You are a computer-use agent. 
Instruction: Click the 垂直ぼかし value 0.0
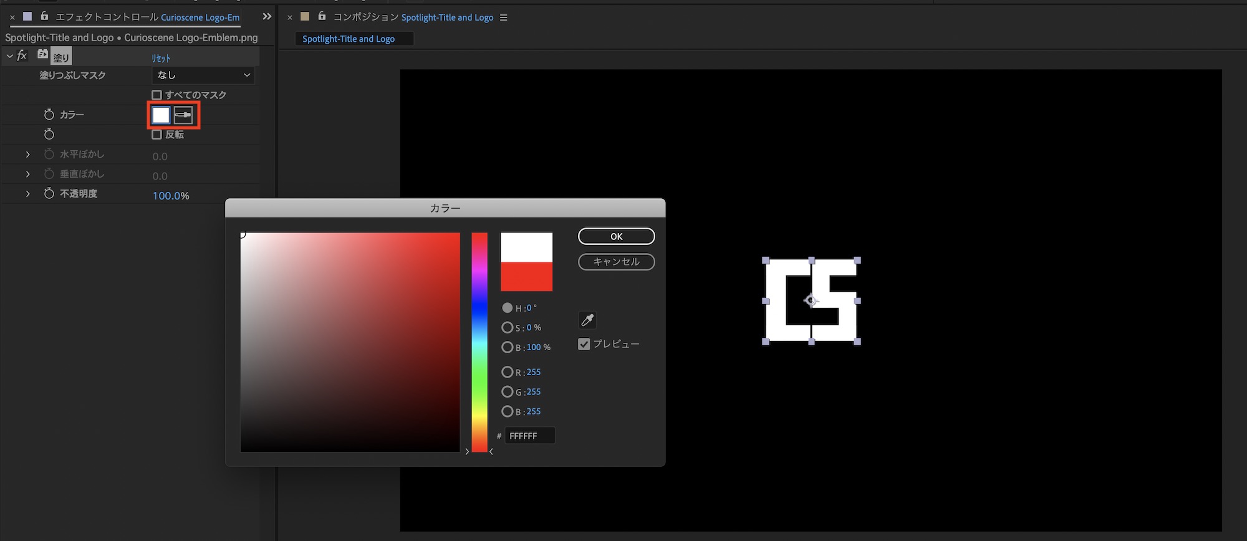[160, 176]
